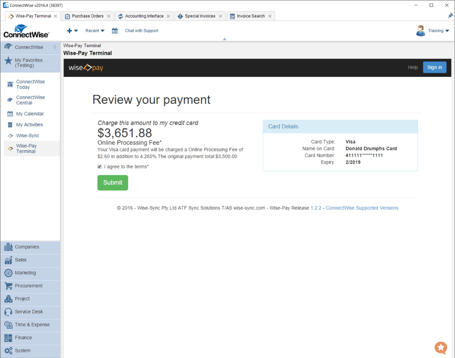Image resolution: width=455 pixels, height=358 pixels.
Task: Click the wise-pay logo in the black header
Action: [x=86, y=68]
